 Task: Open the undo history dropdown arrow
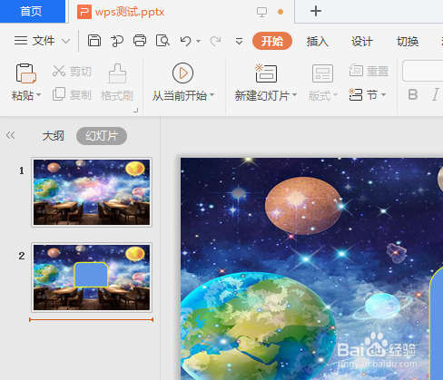pyautogui.click(x=199, y=41)
